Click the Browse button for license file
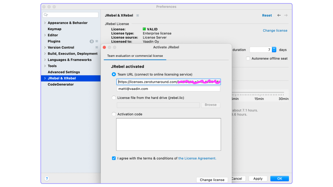 click(210, 105)
